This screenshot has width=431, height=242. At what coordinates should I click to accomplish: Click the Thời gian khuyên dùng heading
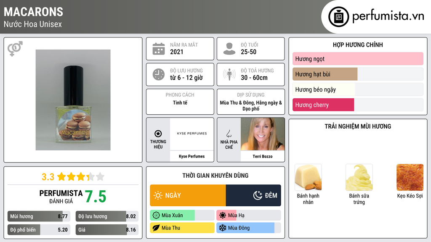[x=215, y=176]
